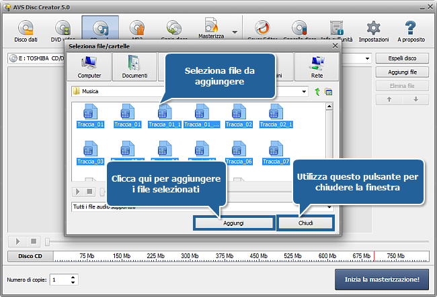Image resolution: width=437 pixels, height=297 pixels.
Task: Click the green up-folder arrow icon
Action: (317, 91)
